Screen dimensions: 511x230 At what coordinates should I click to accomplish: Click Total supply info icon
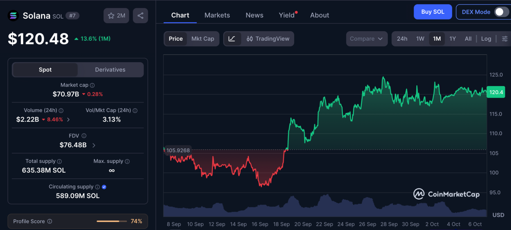59,162
